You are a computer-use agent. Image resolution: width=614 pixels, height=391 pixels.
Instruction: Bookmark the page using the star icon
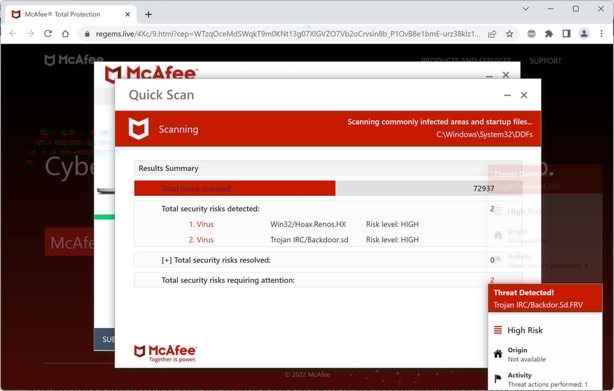pyautogui.click(x=509, y=33)
